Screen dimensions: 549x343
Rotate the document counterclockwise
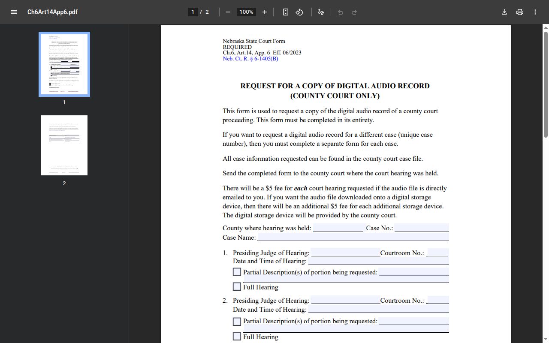[x=299, y=12]
